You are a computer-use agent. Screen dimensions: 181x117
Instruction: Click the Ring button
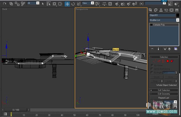tap(155, 81)
